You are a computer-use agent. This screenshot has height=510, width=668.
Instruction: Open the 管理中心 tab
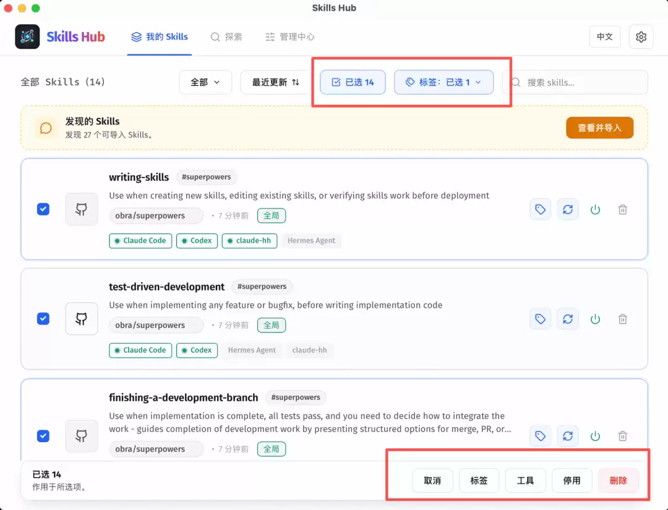pos(289,37)
